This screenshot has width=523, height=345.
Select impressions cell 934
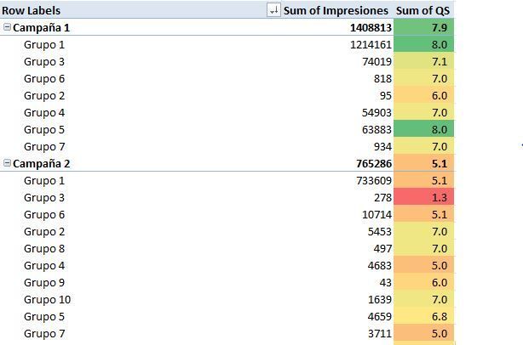382,146
